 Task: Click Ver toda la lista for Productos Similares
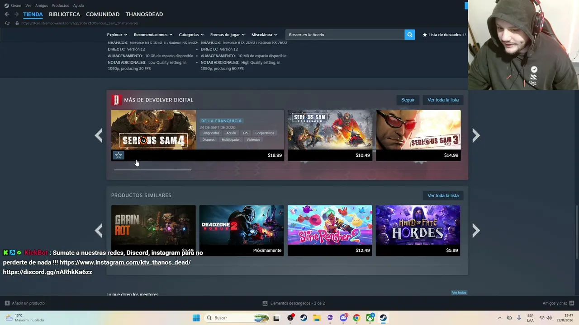pyautogui.click(x=443, y=195)
